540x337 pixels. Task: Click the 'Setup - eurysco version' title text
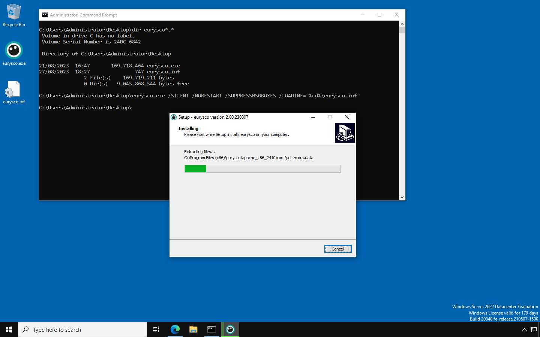coord(213,117)
